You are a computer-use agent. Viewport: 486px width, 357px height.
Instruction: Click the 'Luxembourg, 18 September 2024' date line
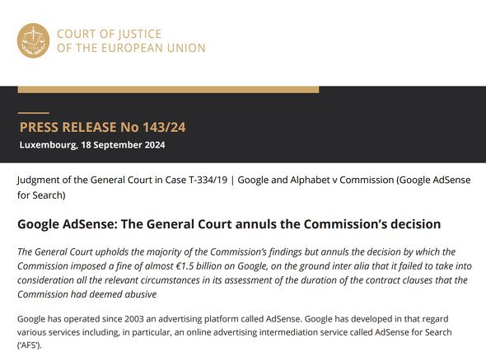pos(92,145)
